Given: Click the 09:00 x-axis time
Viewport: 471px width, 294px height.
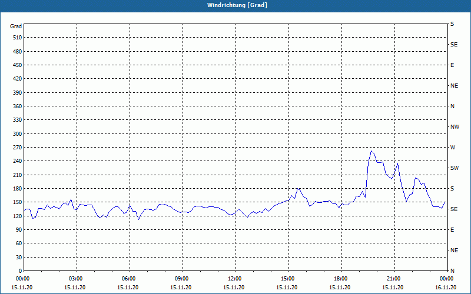Looking at the screenshot, I should pyautogui.click(x=183, y=279).
